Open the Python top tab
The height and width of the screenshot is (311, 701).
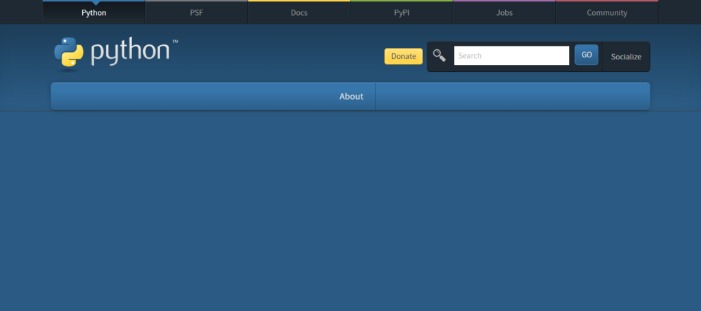click(x=94, y=12)
